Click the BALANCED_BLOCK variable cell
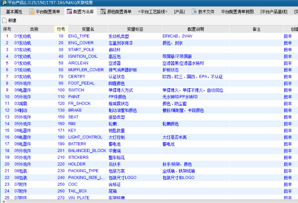 click(x=88, y=151)
